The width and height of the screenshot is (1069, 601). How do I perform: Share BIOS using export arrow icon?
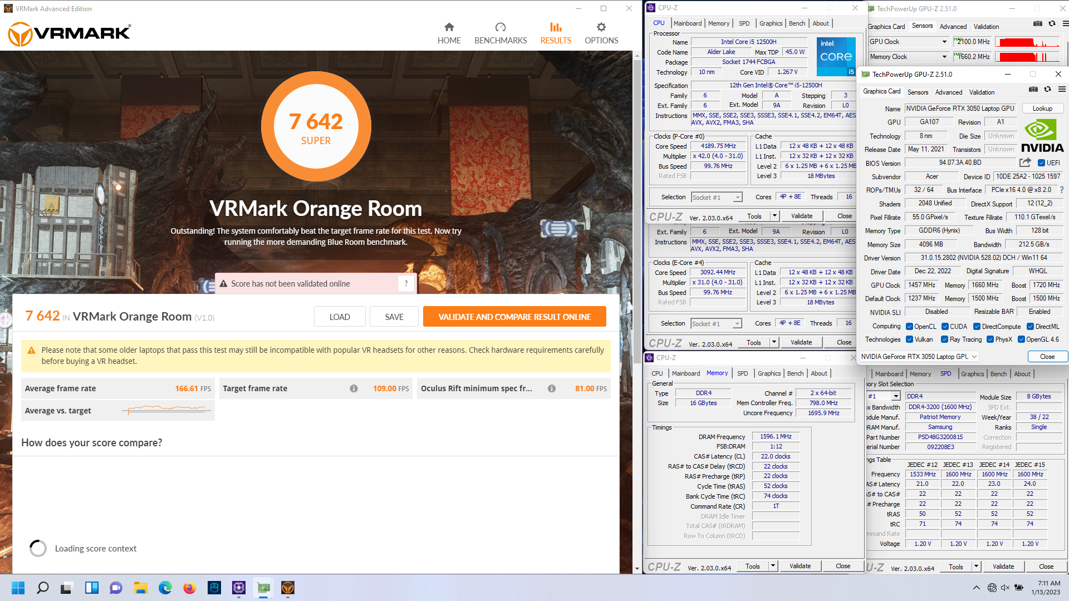[1025, 162]
